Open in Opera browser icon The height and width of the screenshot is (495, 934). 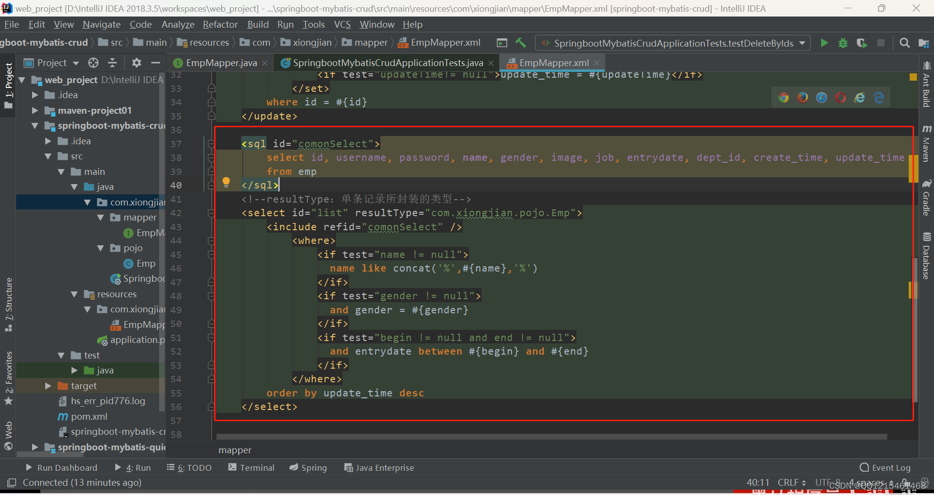click(x=841, y=98)
